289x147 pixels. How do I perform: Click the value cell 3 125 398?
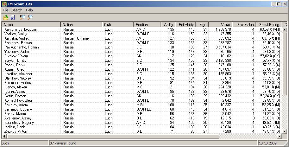coord(223,60)
